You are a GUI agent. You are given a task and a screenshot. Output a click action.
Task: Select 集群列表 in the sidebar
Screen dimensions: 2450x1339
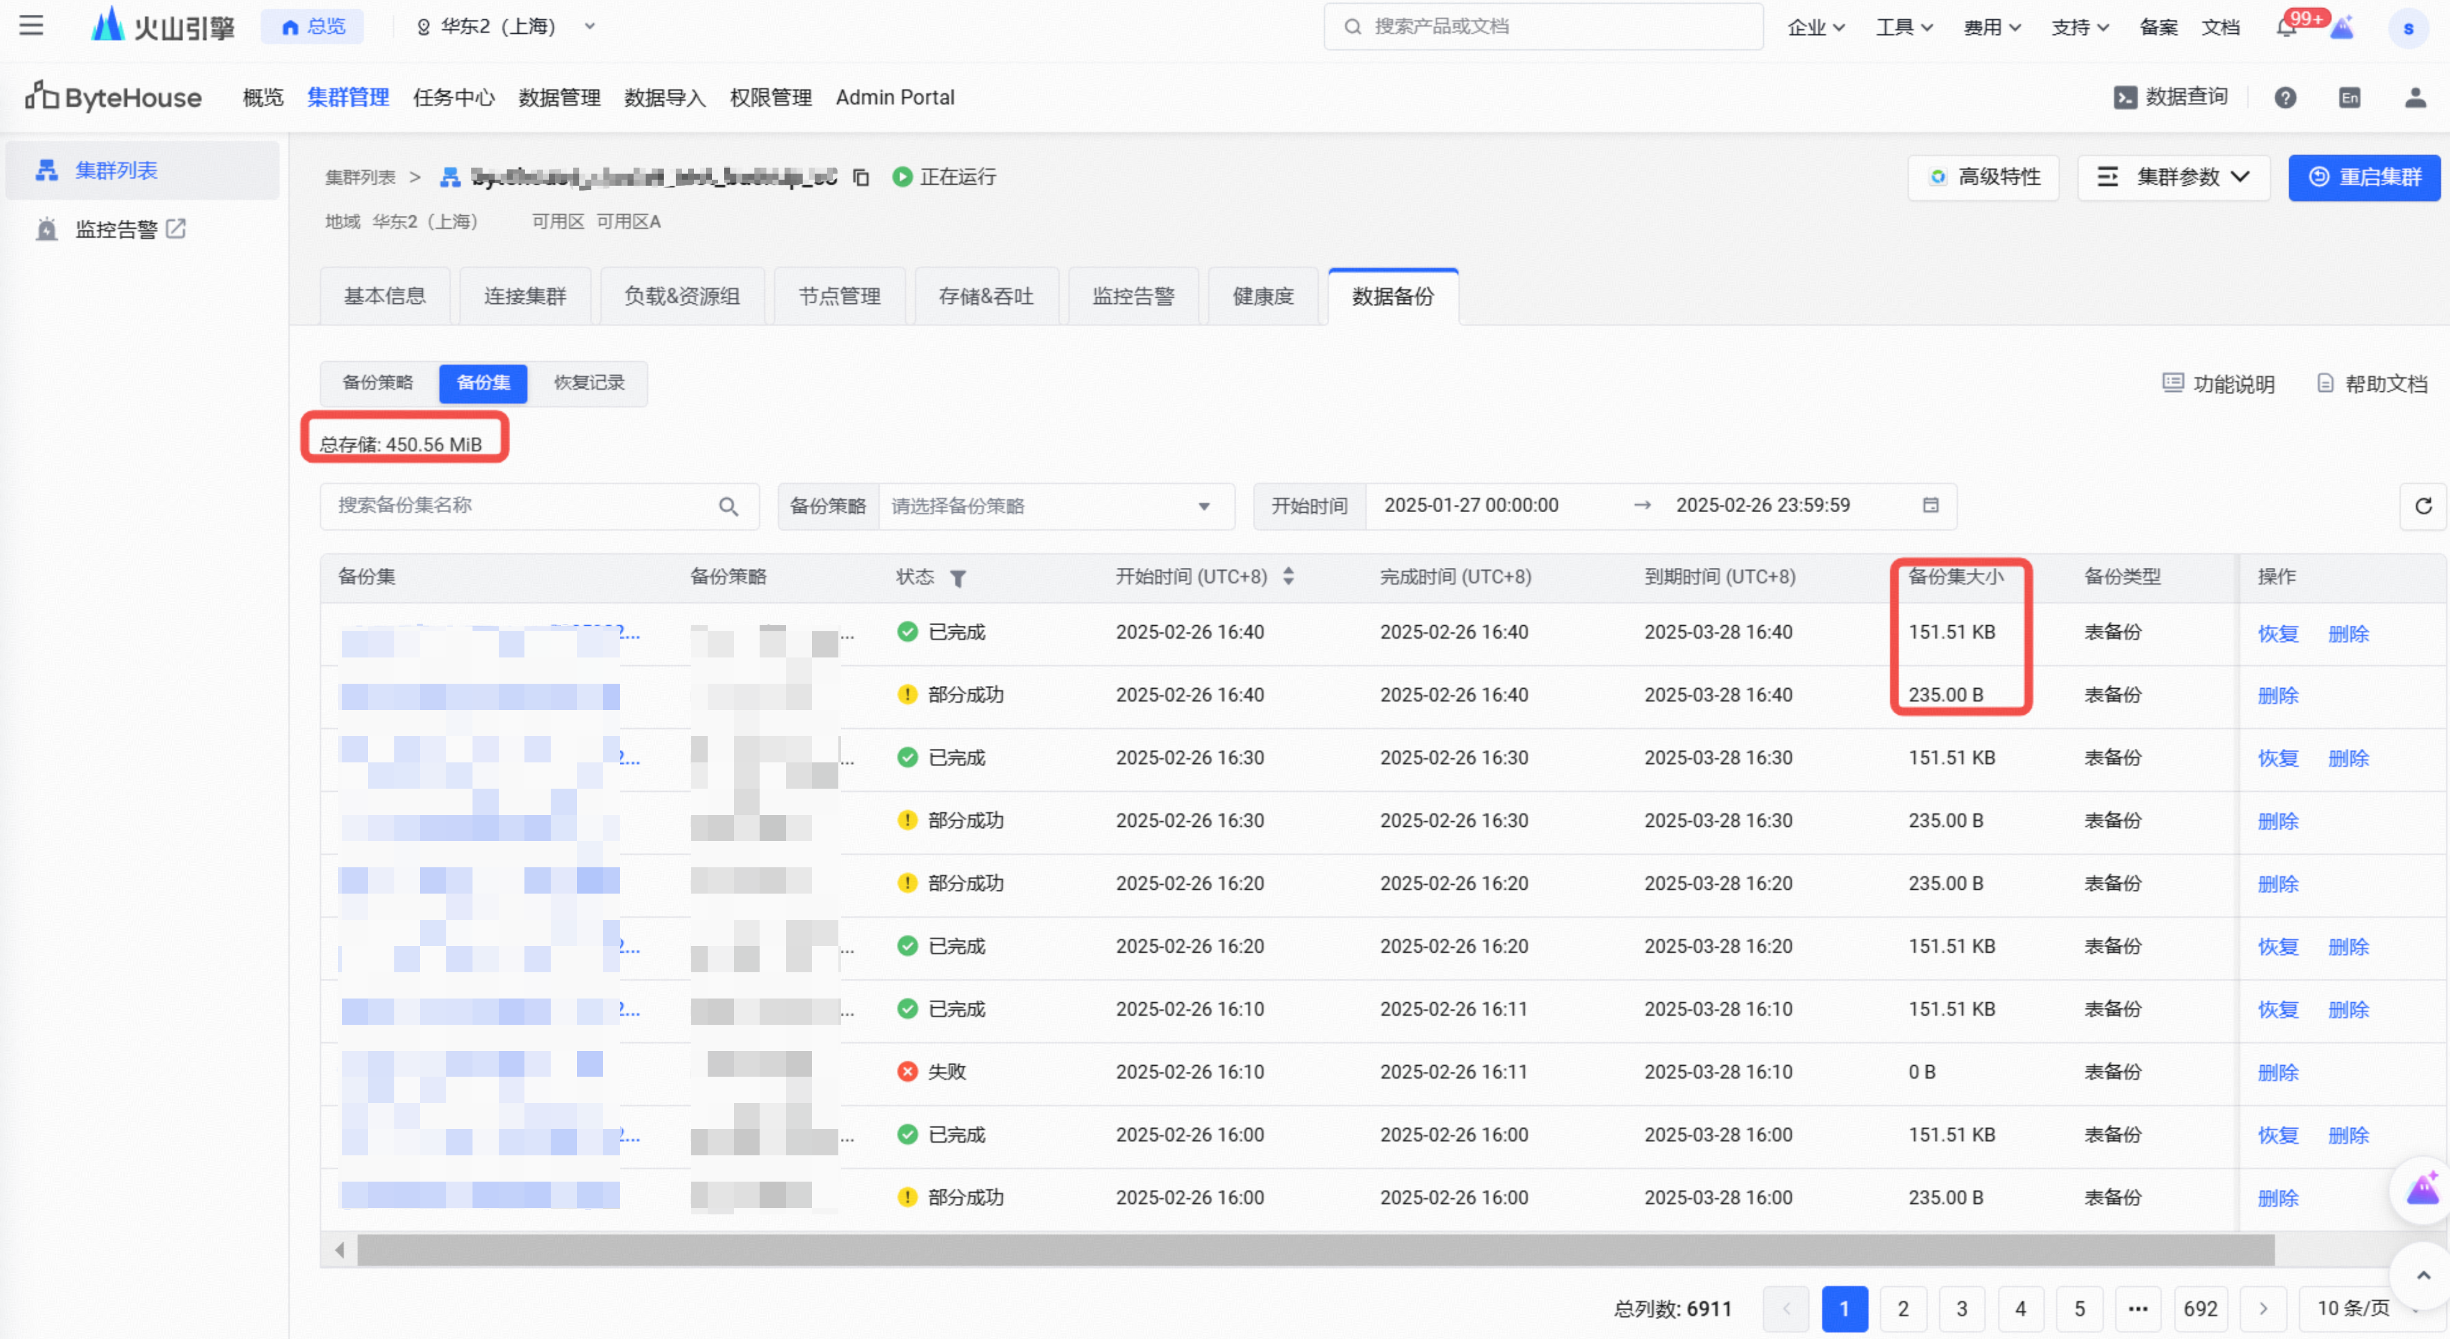point(143,171)
